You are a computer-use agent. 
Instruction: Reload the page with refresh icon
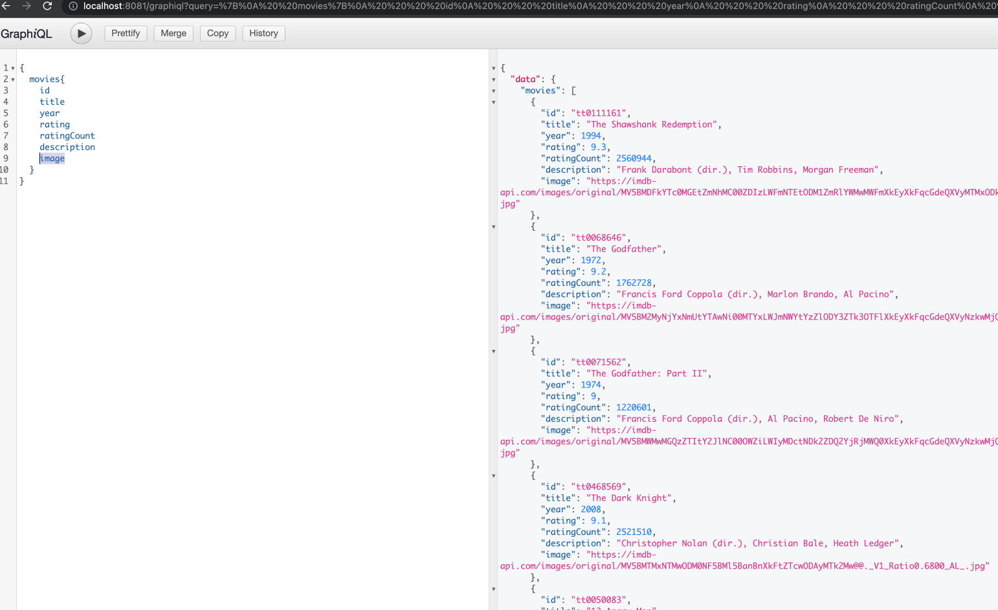click(47, 6)
